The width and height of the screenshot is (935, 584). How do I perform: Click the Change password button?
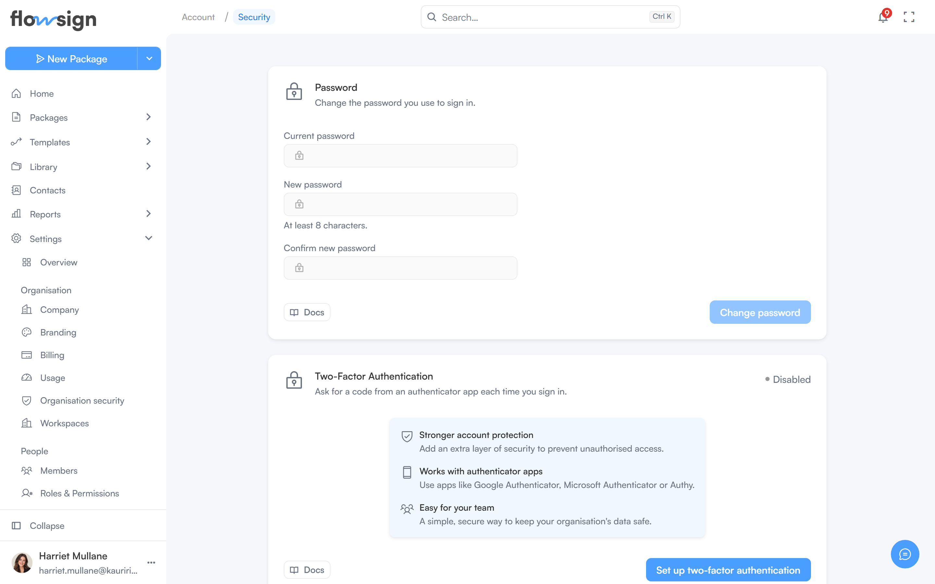click(760, 312)
